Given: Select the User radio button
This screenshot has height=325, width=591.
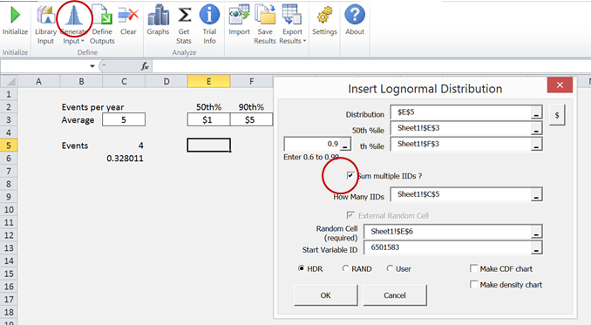Looking at the screenshot, I should pyautogui.click(x=390, y=268).
